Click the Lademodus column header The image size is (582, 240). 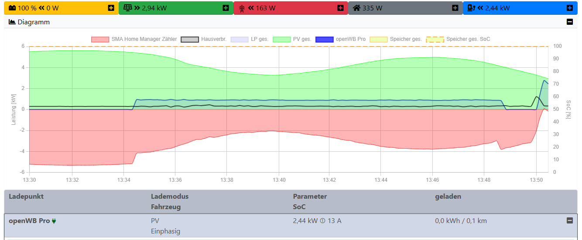(170, 196)
